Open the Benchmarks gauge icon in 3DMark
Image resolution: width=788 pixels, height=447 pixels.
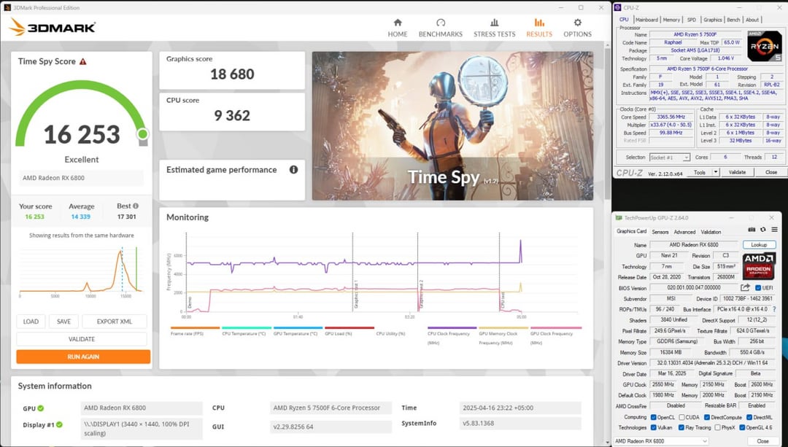441,23
